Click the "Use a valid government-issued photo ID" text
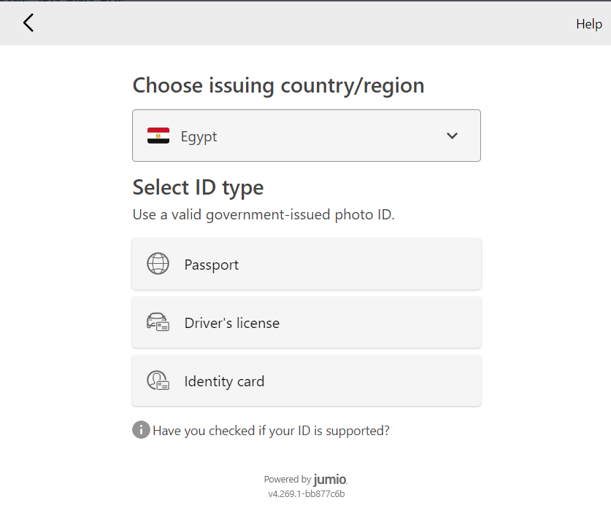This screenshot has width=611, height=508. click(264, 215)
